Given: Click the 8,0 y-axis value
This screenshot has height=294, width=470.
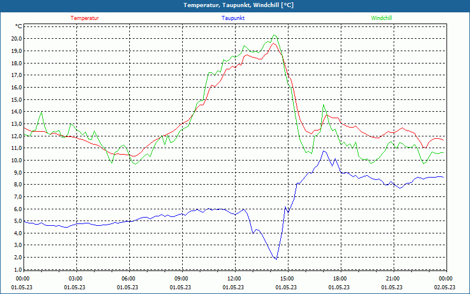Looking at the screenshot, I should coord(18,185).
